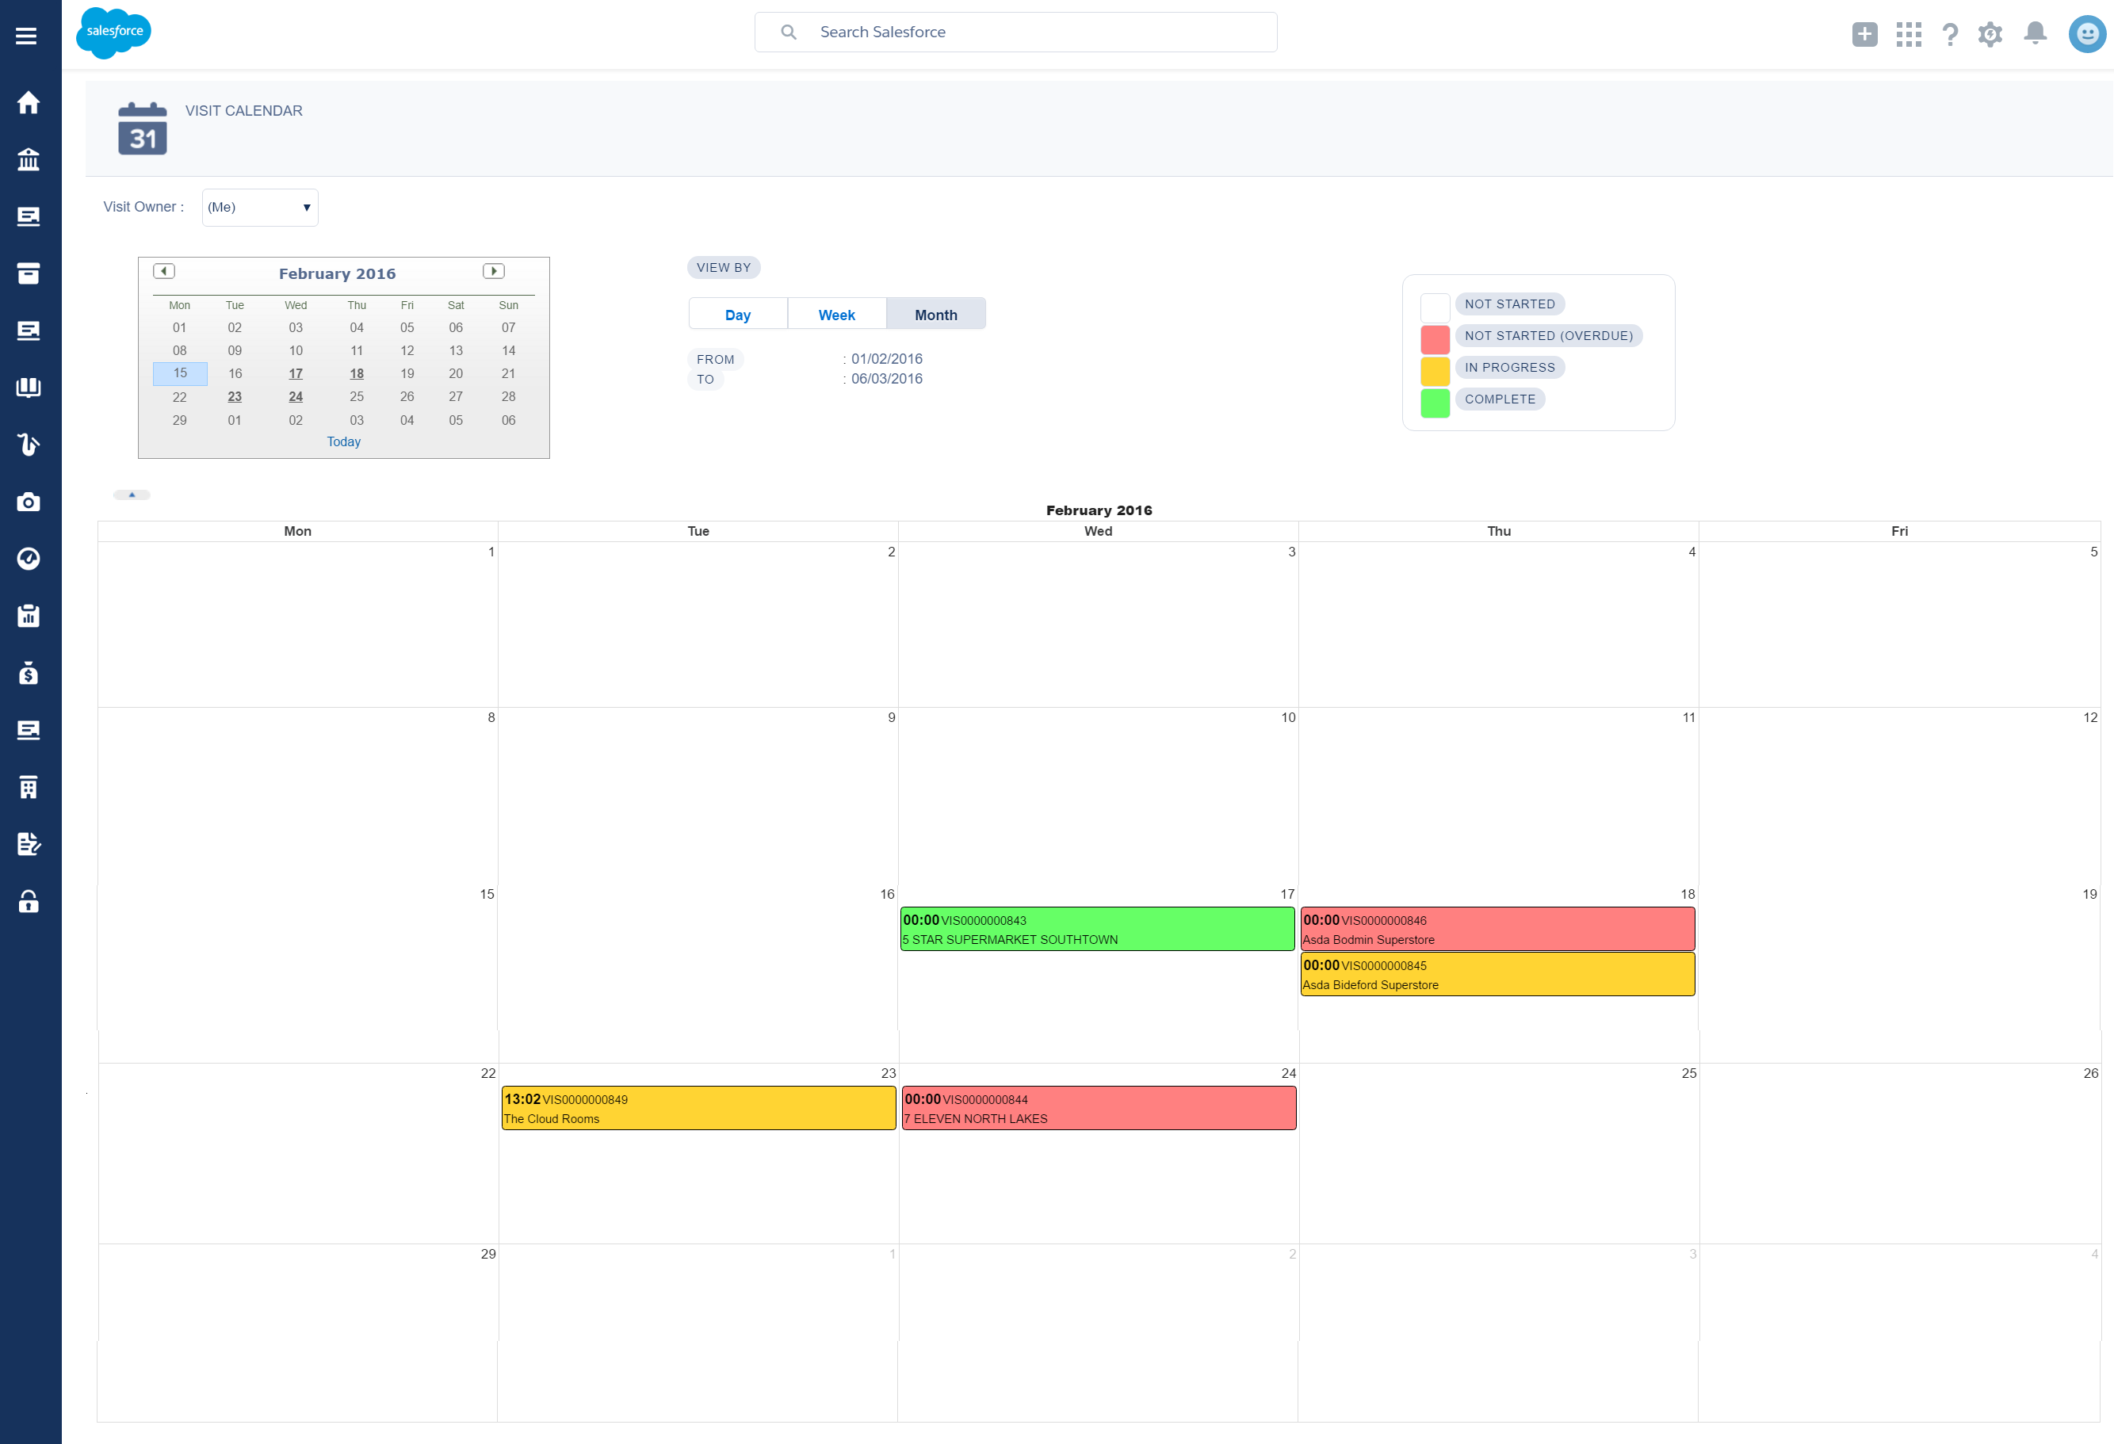Switch calendar to Day view

click(738, 315)
